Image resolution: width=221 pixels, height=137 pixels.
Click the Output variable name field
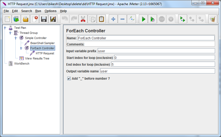click(x=157, y=71)
